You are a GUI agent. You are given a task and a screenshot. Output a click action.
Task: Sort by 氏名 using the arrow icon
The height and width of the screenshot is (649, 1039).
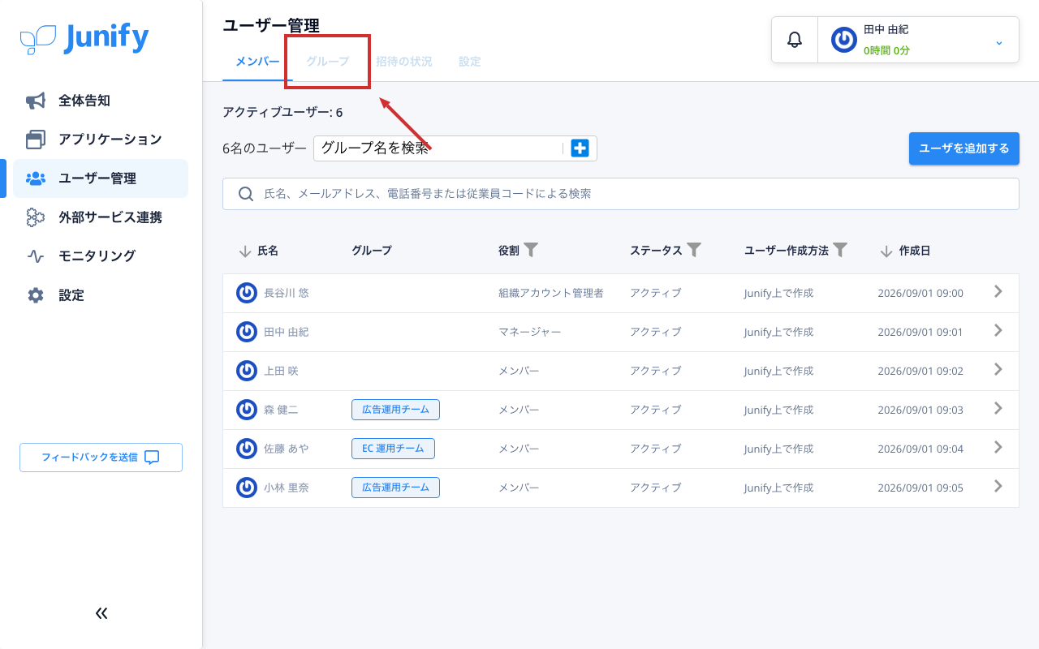[x=245, y=251]
